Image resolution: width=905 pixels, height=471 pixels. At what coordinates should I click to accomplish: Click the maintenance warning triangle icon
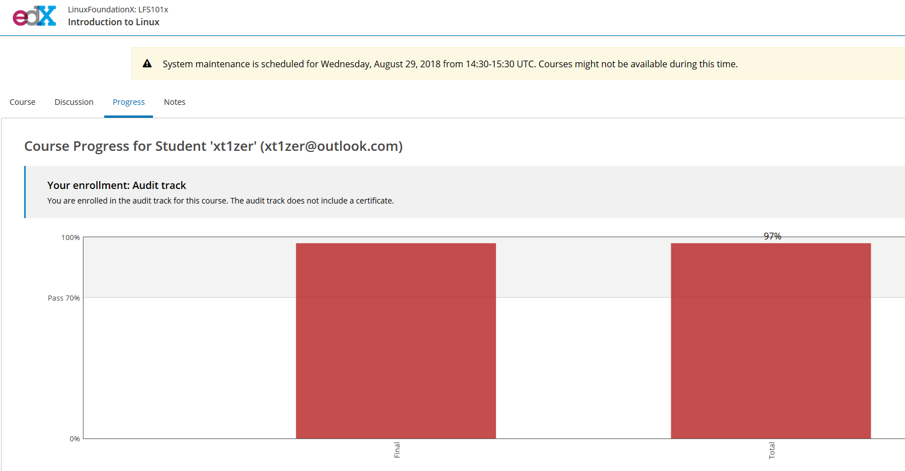coord(147,64)
